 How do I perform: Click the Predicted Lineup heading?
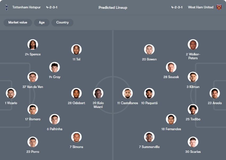pos(113,7)
